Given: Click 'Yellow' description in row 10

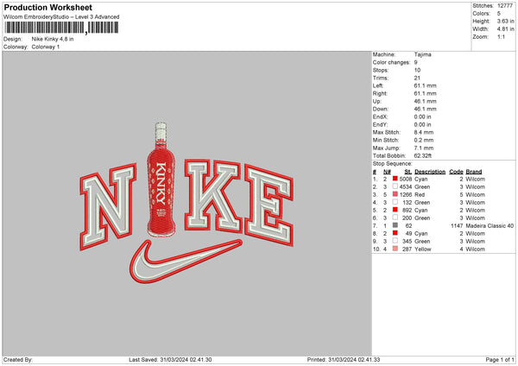Looking at the screenshot, I should coord(423,249).
